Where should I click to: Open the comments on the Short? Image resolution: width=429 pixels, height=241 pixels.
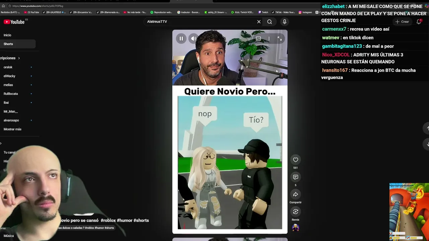(x=295, y=177)
